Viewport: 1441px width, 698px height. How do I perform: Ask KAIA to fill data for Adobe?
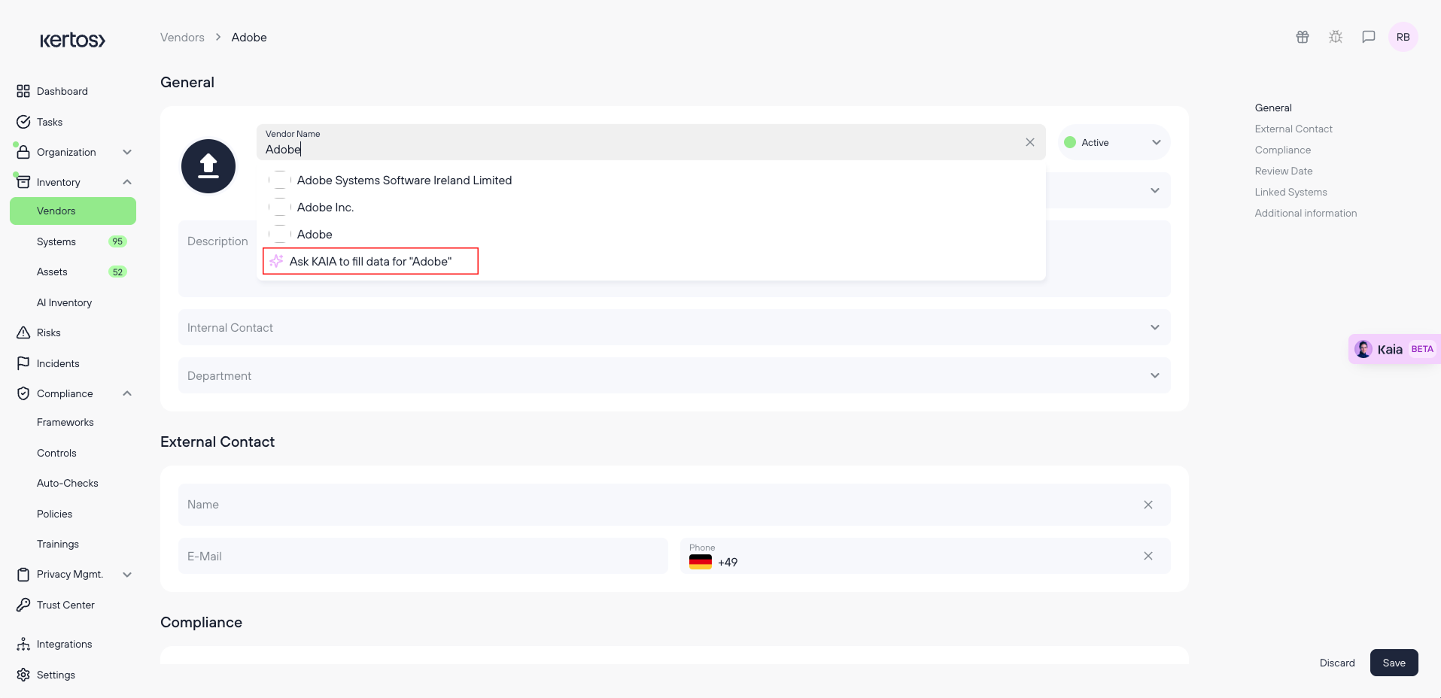370,261
